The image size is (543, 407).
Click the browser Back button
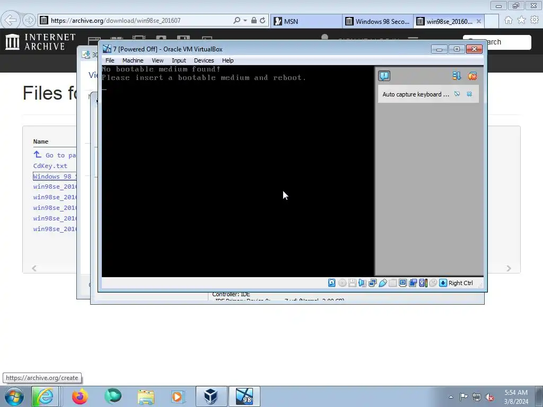coord(11,20)
